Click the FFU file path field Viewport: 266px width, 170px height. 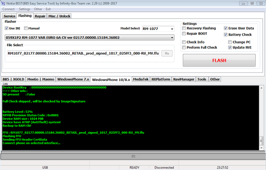[x=83, y=54]
